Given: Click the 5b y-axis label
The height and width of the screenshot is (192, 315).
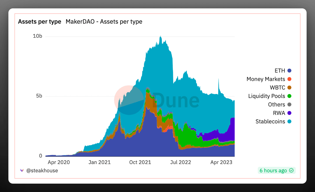Looking at the screenshot, I should [x=39, y=96].
